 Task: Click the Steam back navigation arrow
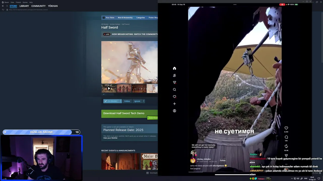[x=3, y=6]
